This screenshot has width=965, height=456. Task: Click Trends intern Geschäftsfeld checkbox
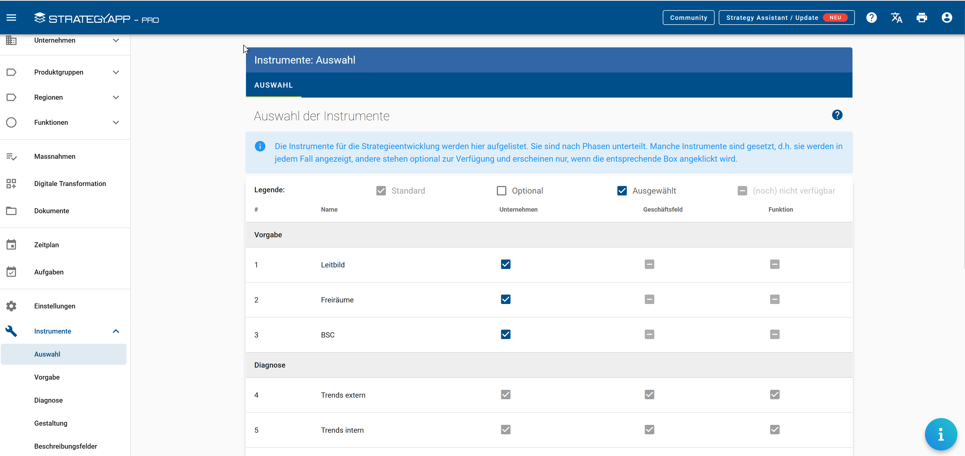tap(649, 429)
